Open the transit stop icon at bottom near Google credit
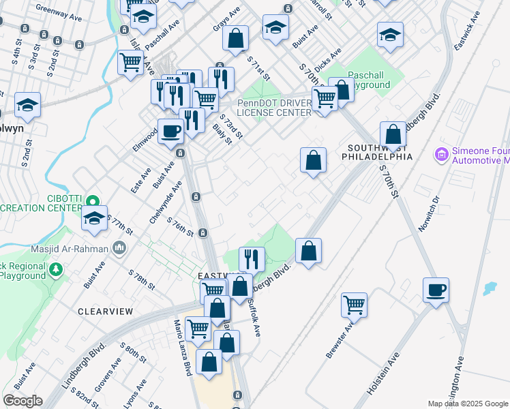510x409 pixels. click(x=237, y=395)
